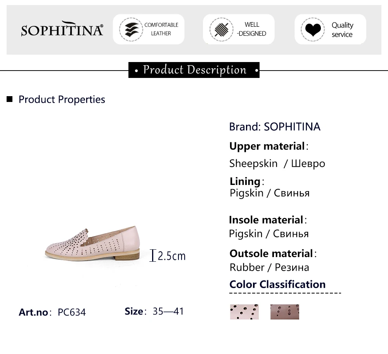Screen dimensions: 388x354
Task: Click the heel height measurement marker
Action: pos(152,256)
